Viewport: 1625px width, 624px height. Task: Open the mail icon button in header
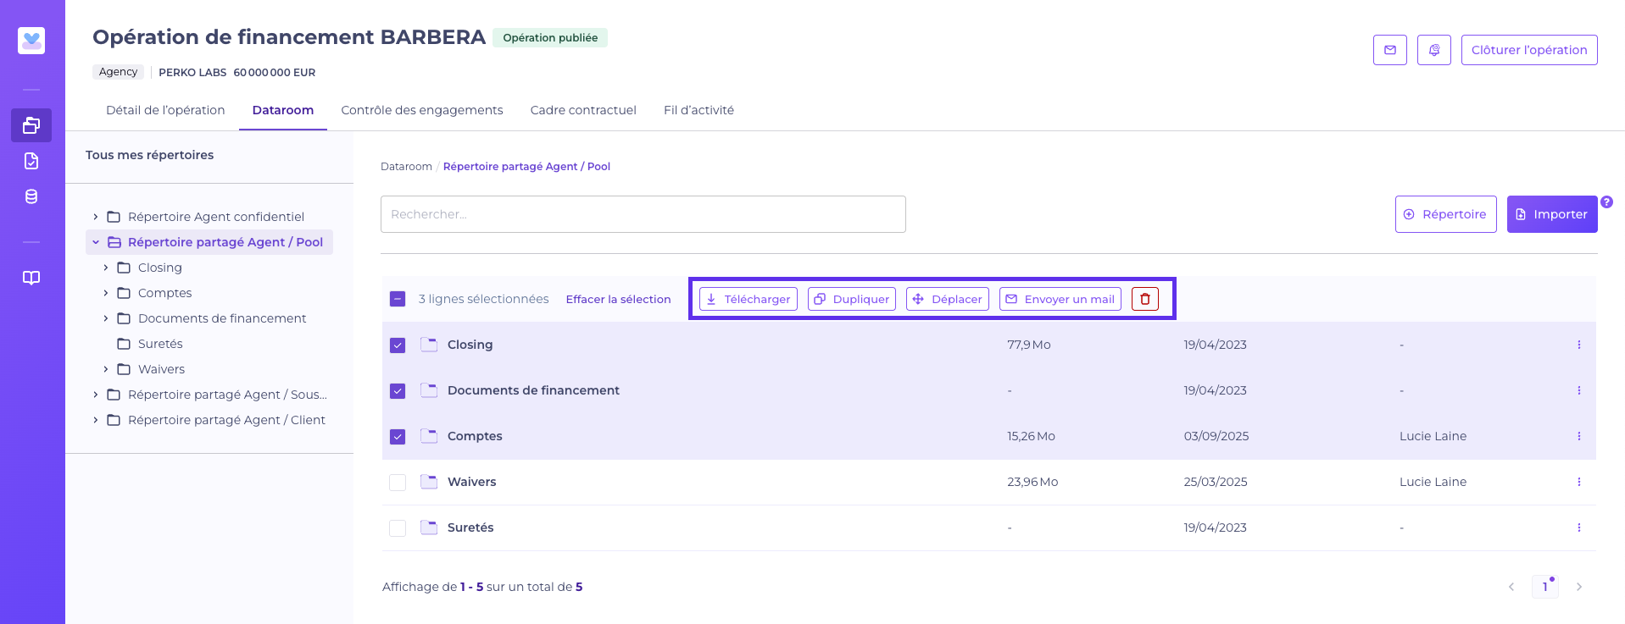click(x=1389, y=50)
